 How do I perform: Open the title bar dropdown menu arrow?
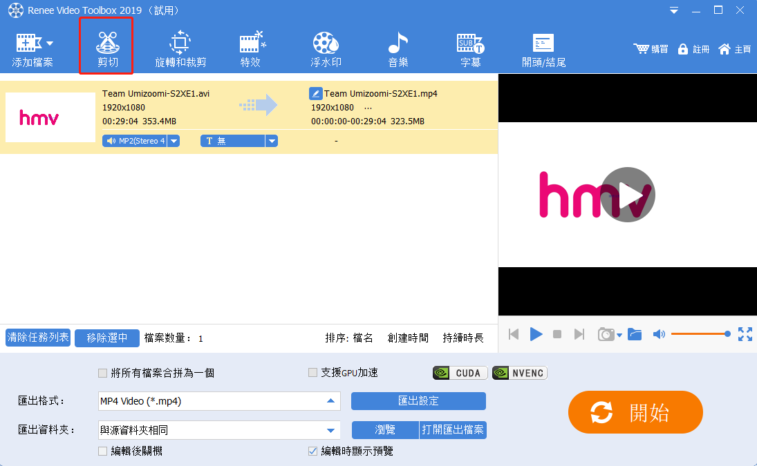point(674,10)
